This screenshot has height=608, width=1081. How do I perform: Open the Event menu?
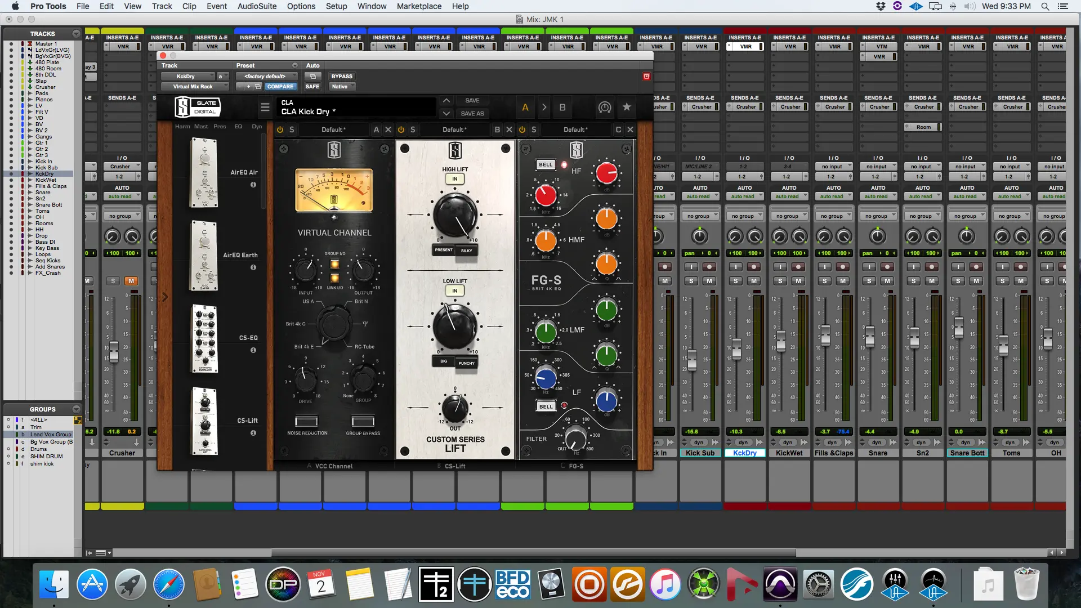[x=217, y=6]
